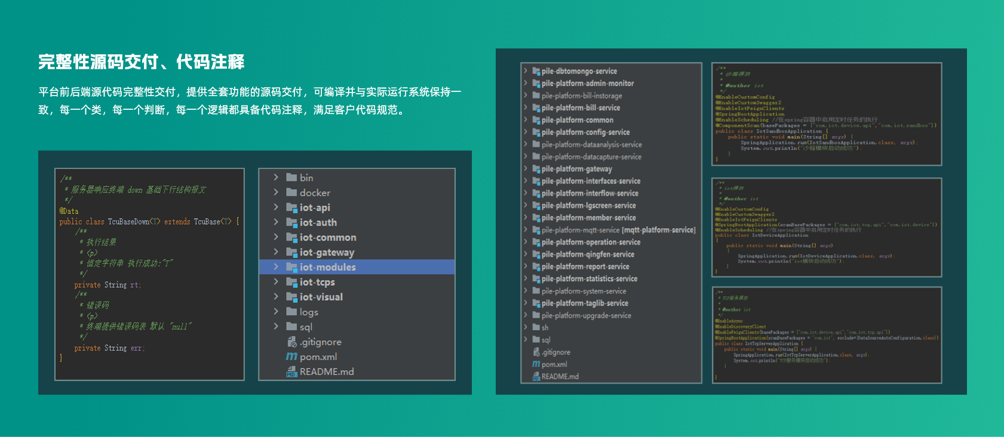Viewport: 1004px width, 437px height.
Task: Click the pile-platform-gateway folder icon
Action: pos(536,169)
